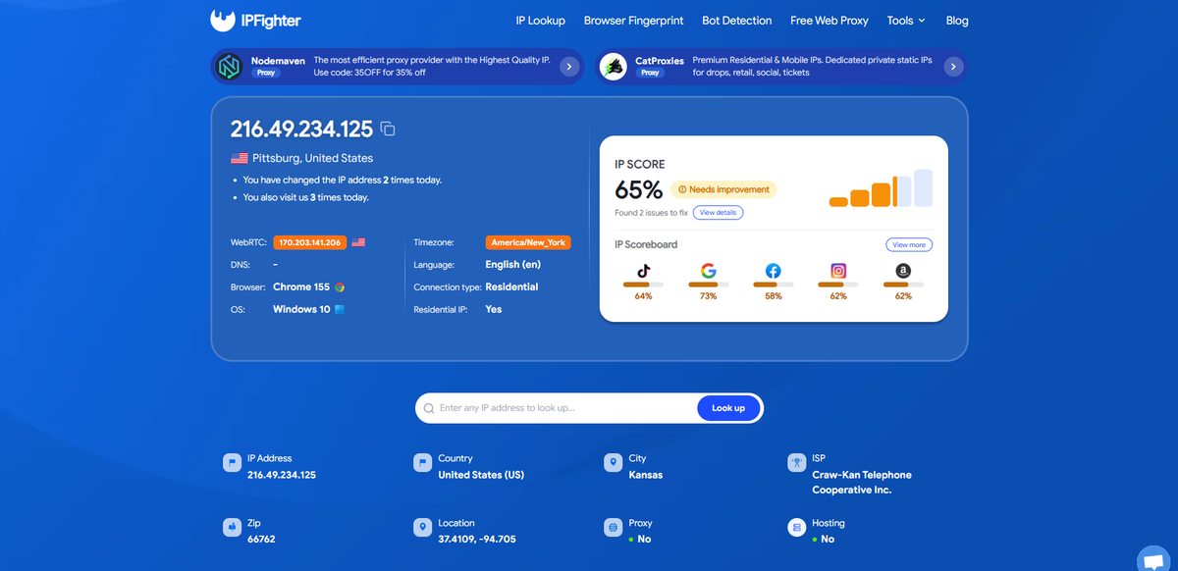Click the 216.49.234.125 value under IP Address

click(x=282, y=475)
